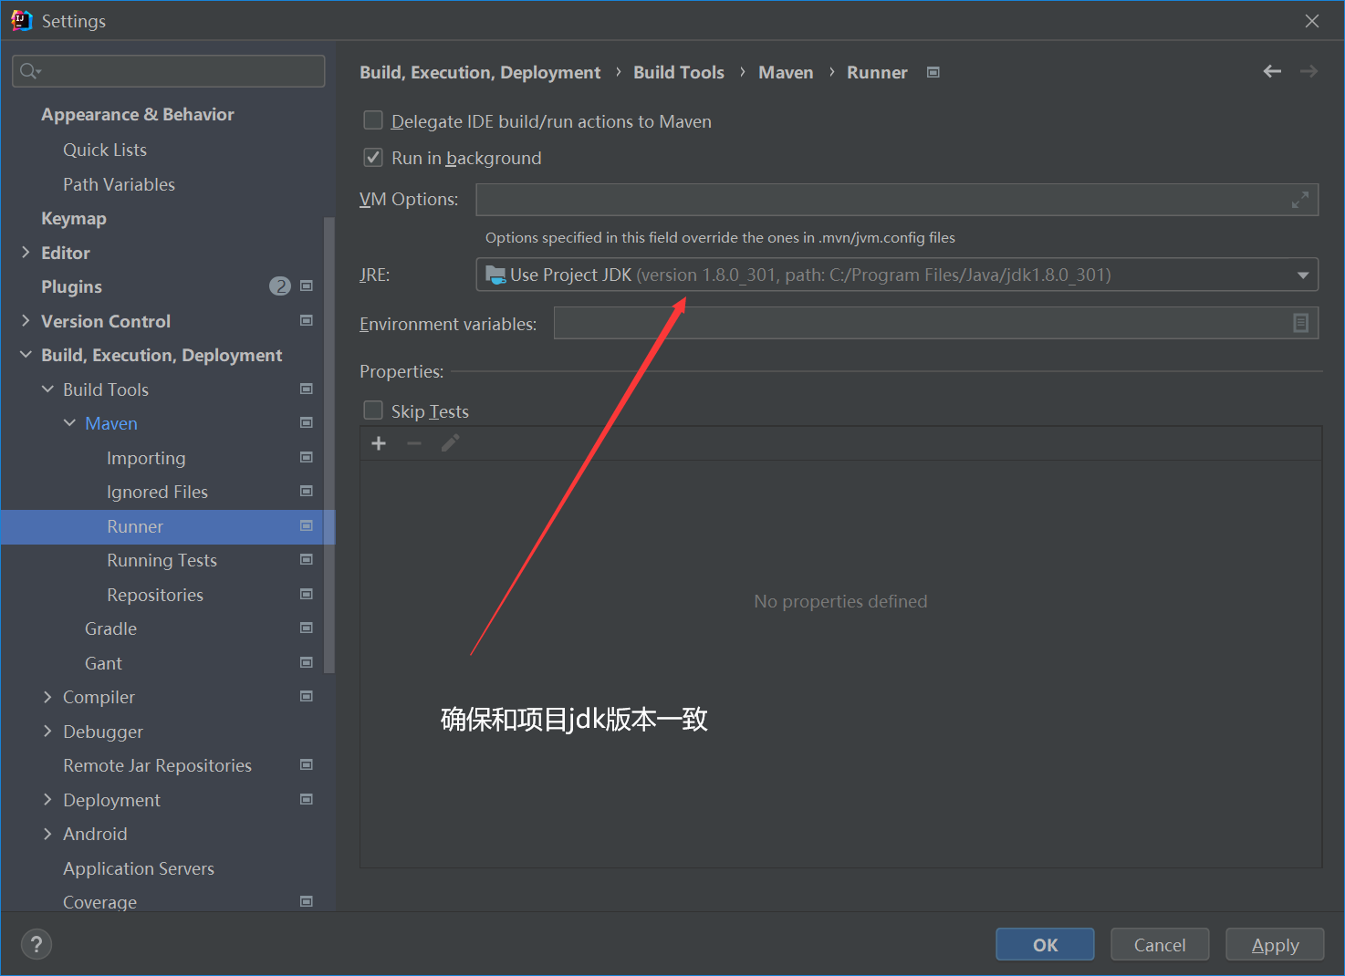Click the project icon on Repositories row
The height and width of the screenshot is (976, 1345).
coord(307,594)
